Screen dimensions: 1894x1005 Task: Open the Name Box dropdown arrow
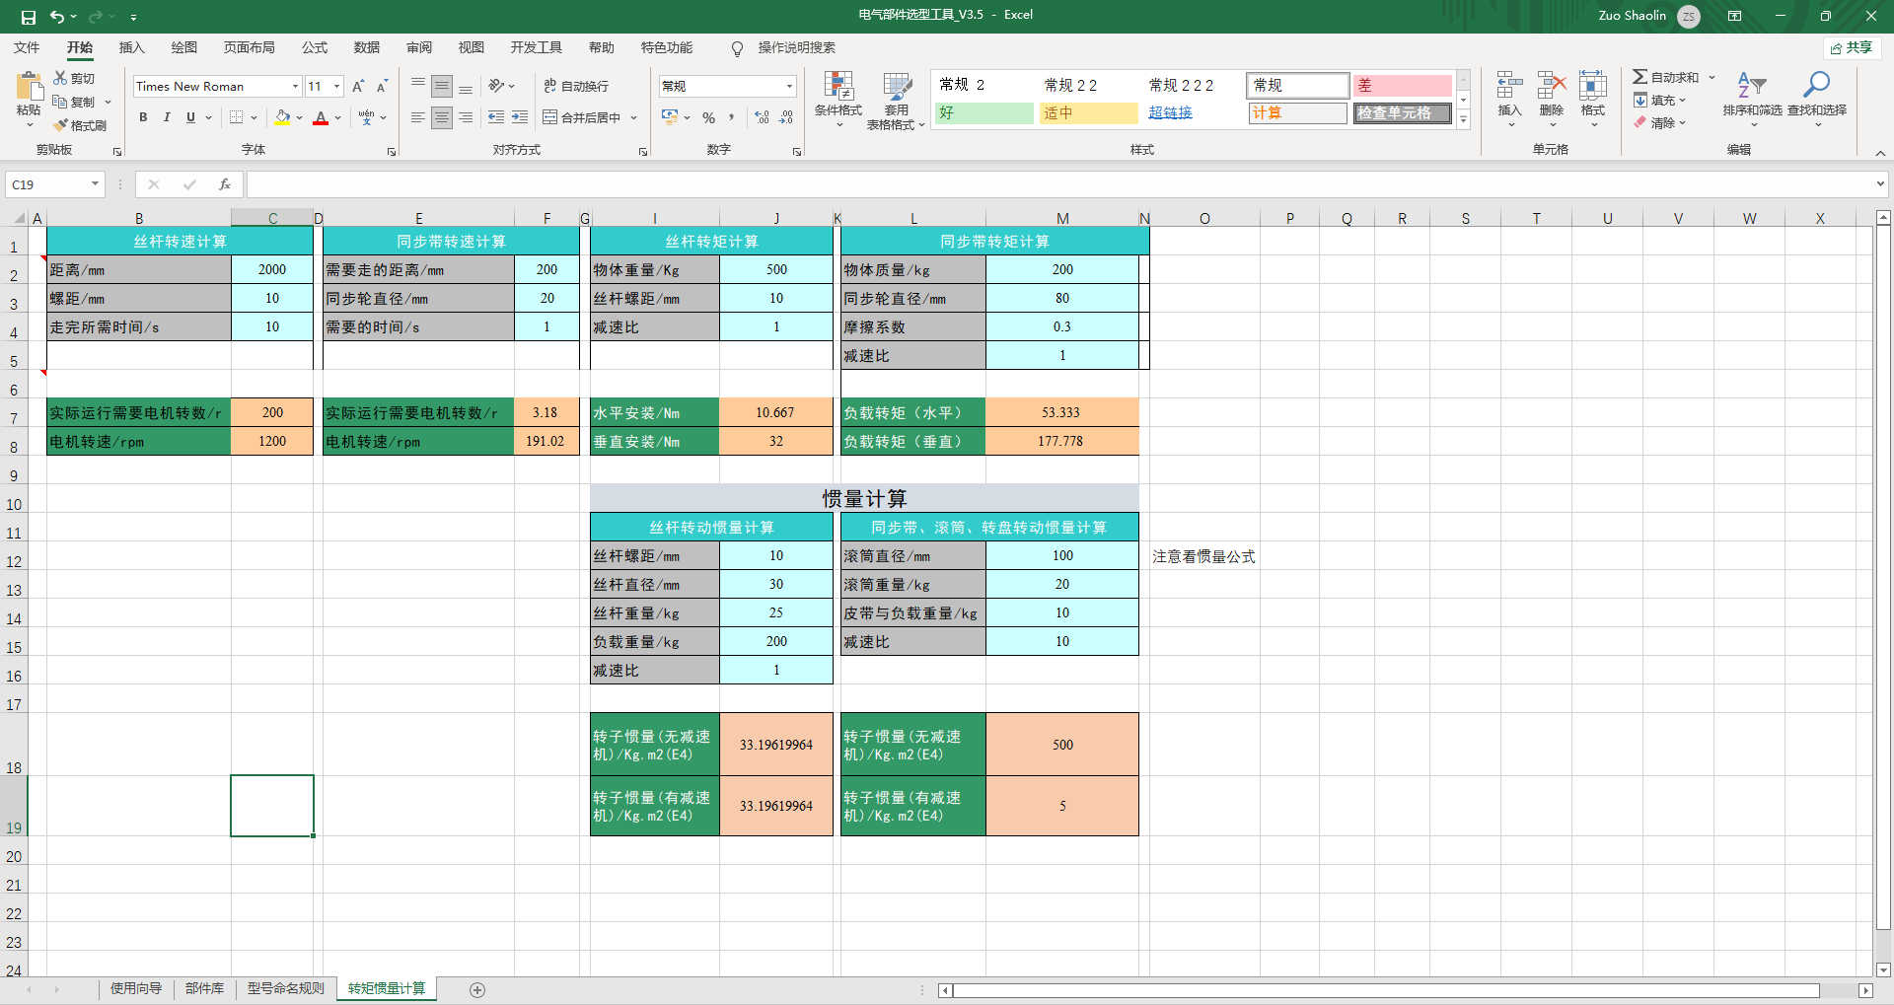95,184
